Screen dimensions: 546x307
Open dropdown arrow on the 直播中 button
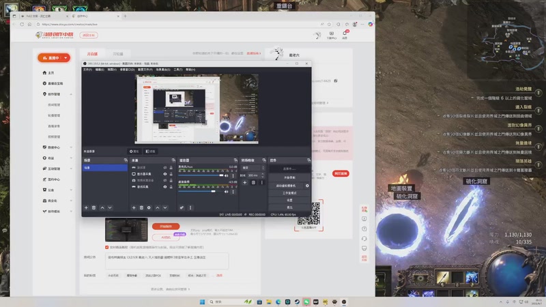coord(66,58)
